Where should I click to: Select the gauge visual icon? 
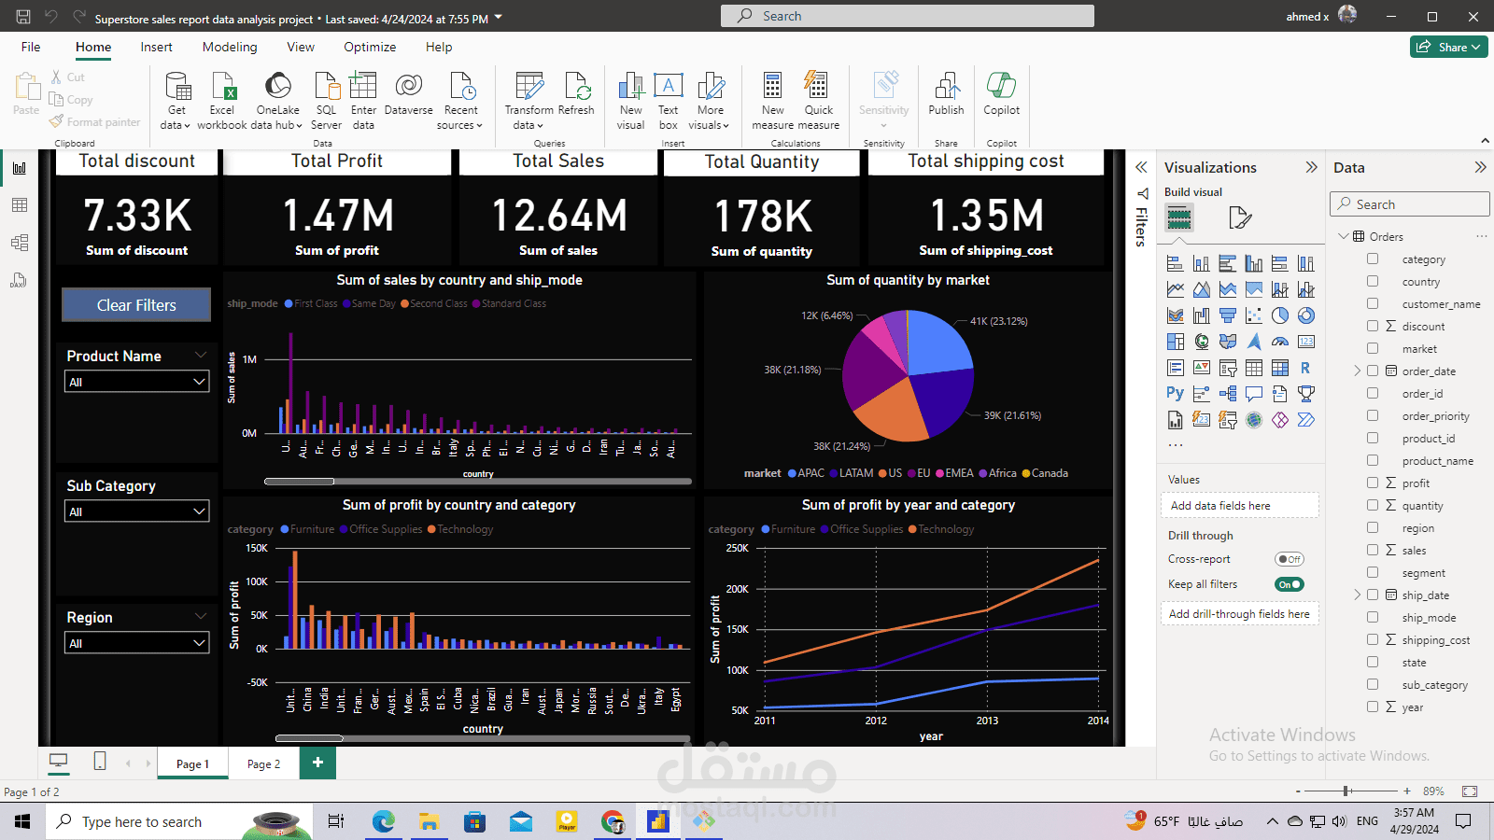pyautogui.click(x=1279, y=341)
